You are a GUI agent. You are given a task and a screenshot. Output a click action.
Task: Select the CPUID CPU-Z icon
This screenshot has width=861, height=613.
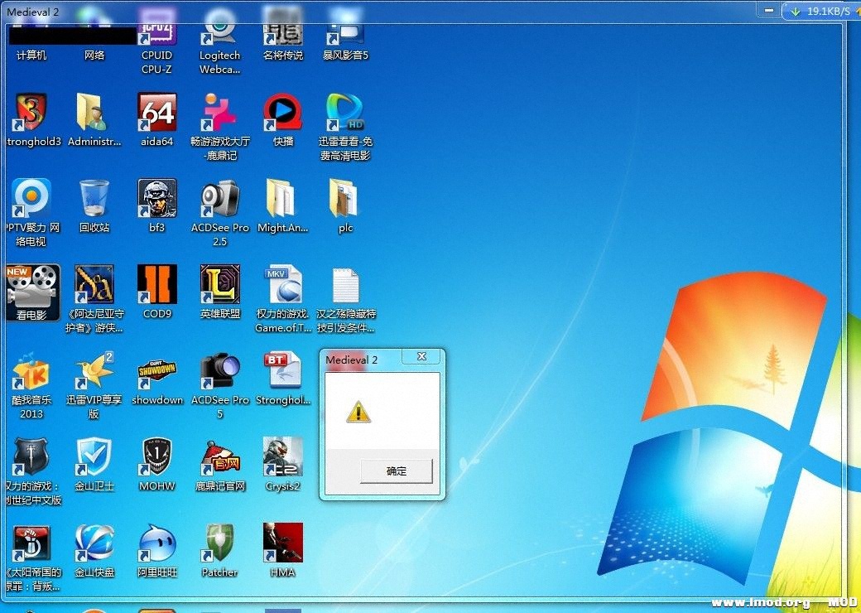coord(156,37)
